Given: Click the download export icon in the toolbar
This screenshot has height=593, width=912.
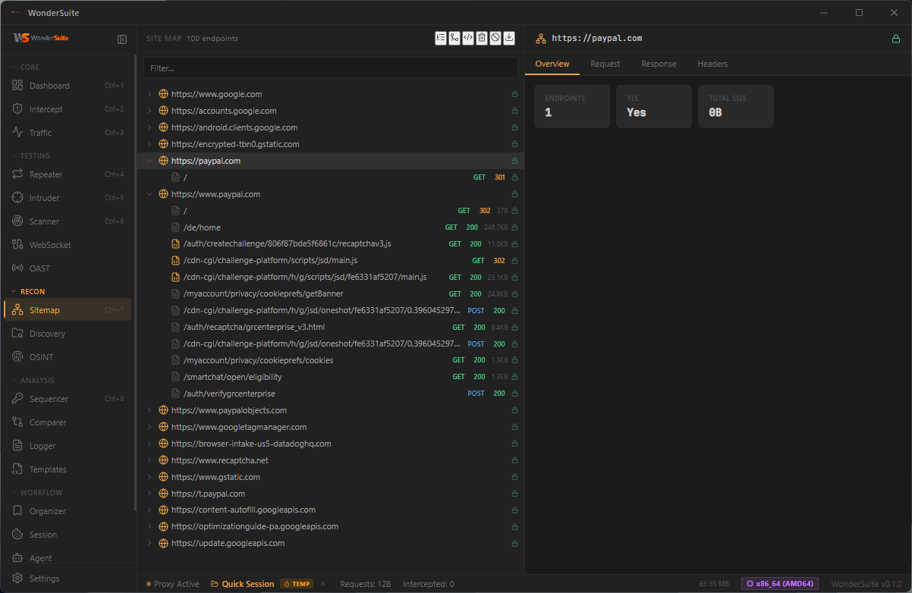Looking at the screenshot, I should point(509,38).
